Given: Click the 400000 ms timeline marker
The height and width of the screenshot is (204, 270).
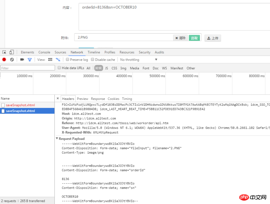Looking at the screenshot, I should coord(124,76).
